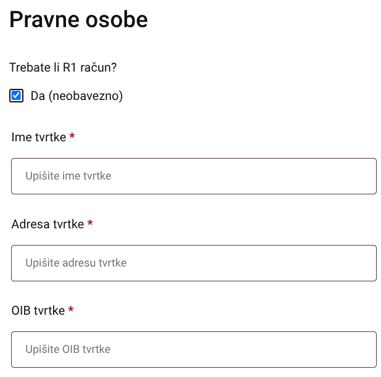Click the red asterisk beside Ime tvrtke
This screenshot has height=377, width=381.
tap(72, 137)
